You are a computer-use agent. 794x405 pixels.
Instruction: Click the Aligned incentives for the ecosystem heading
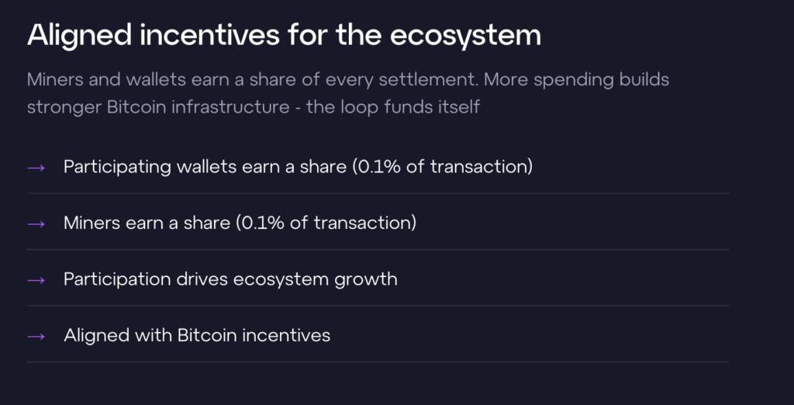[284, 36]
